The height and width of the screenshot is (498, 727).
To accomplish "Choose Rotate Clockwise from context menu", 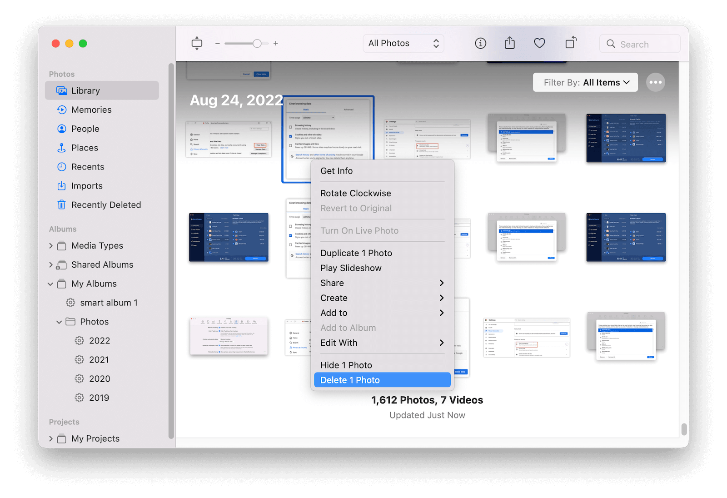I will click(382, 194).
